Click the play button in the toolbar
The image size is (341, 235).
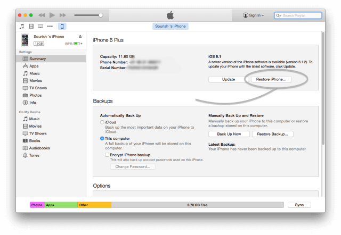(x=52, y=15)
